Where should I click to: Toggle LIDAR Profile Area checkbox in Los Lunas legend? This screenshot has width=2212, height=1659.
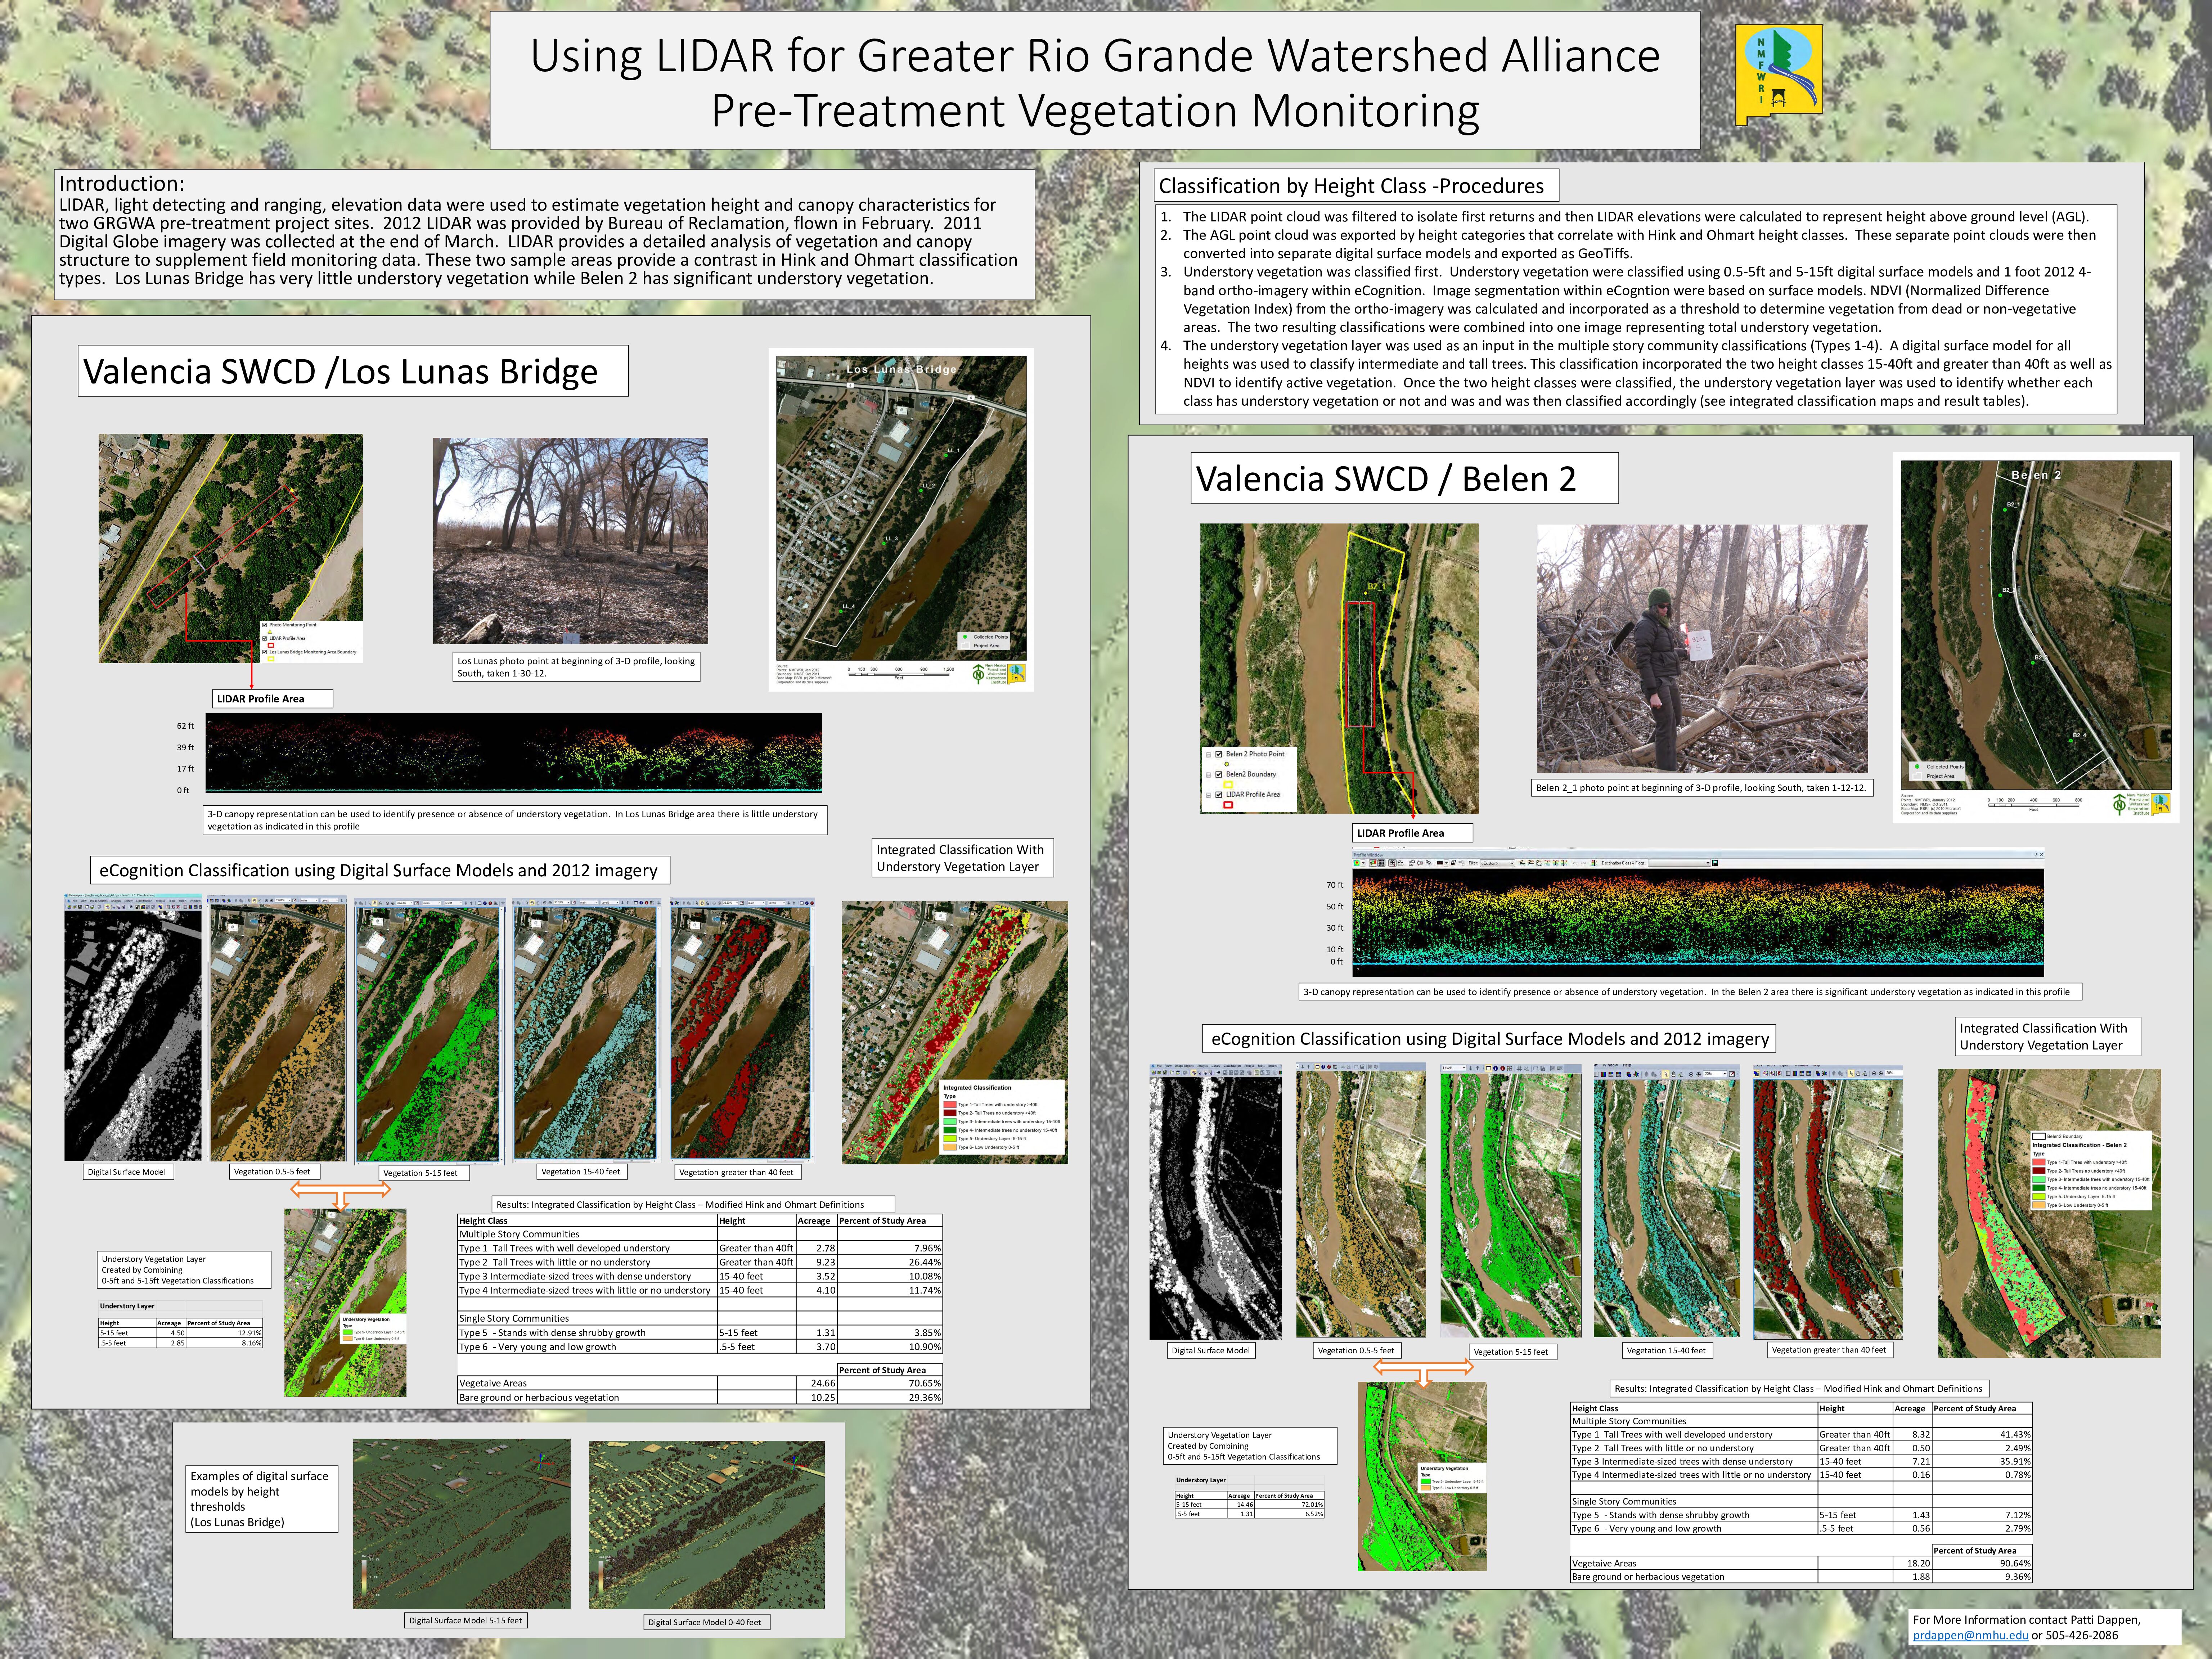pos(265,639)
